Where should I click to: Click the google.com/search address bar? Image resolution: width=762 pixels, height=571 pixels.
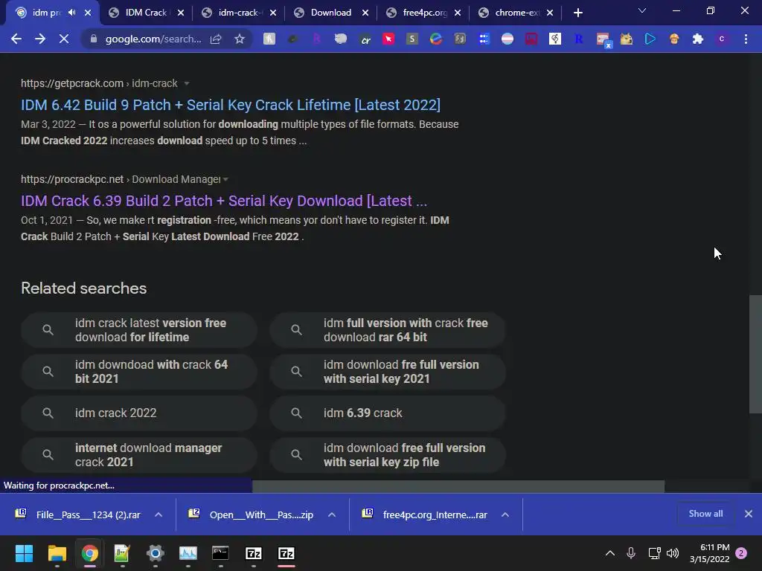point(153,39)
